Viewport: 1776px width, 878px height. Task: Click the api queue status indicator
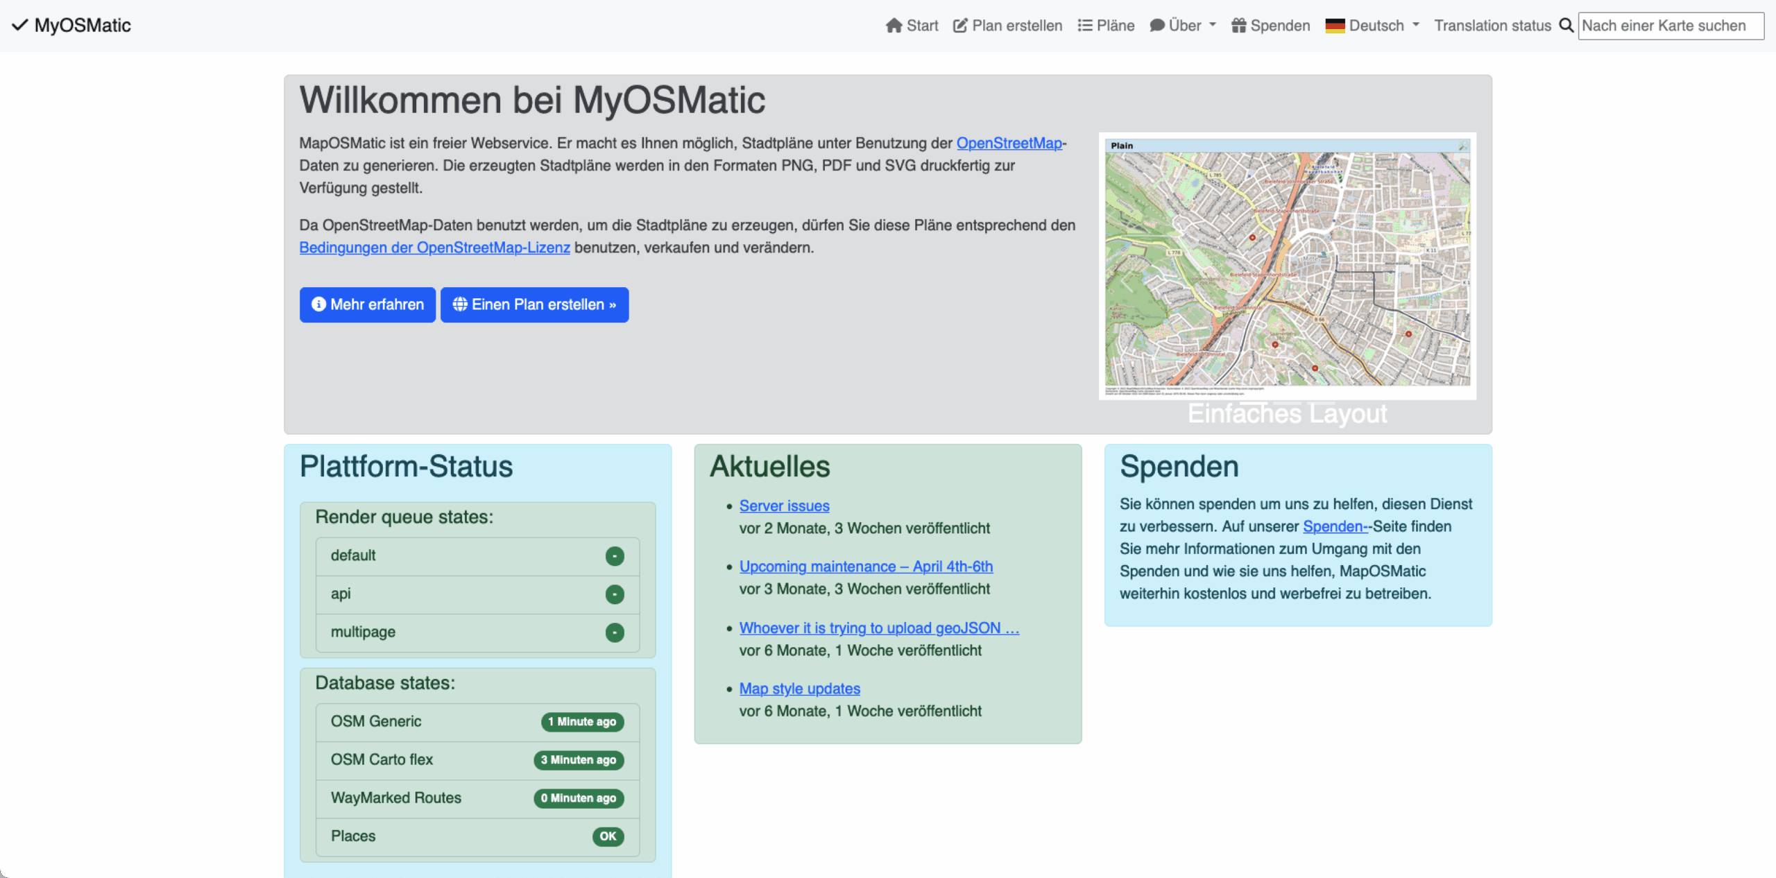pyautogui.click(x=614, y=594)
